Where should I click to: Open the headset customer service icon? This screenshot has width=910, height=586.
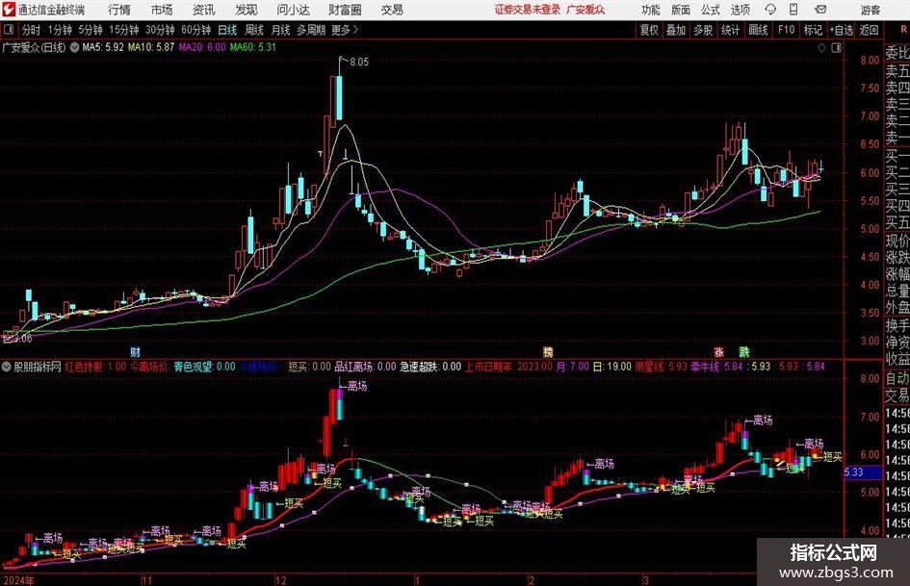coord(770,10)
